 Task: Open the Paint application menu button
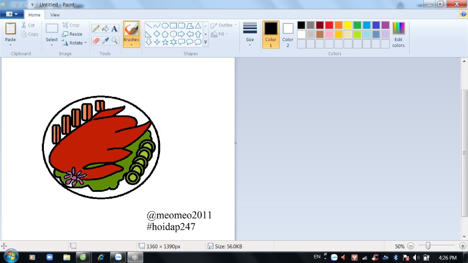pos(11,14)
